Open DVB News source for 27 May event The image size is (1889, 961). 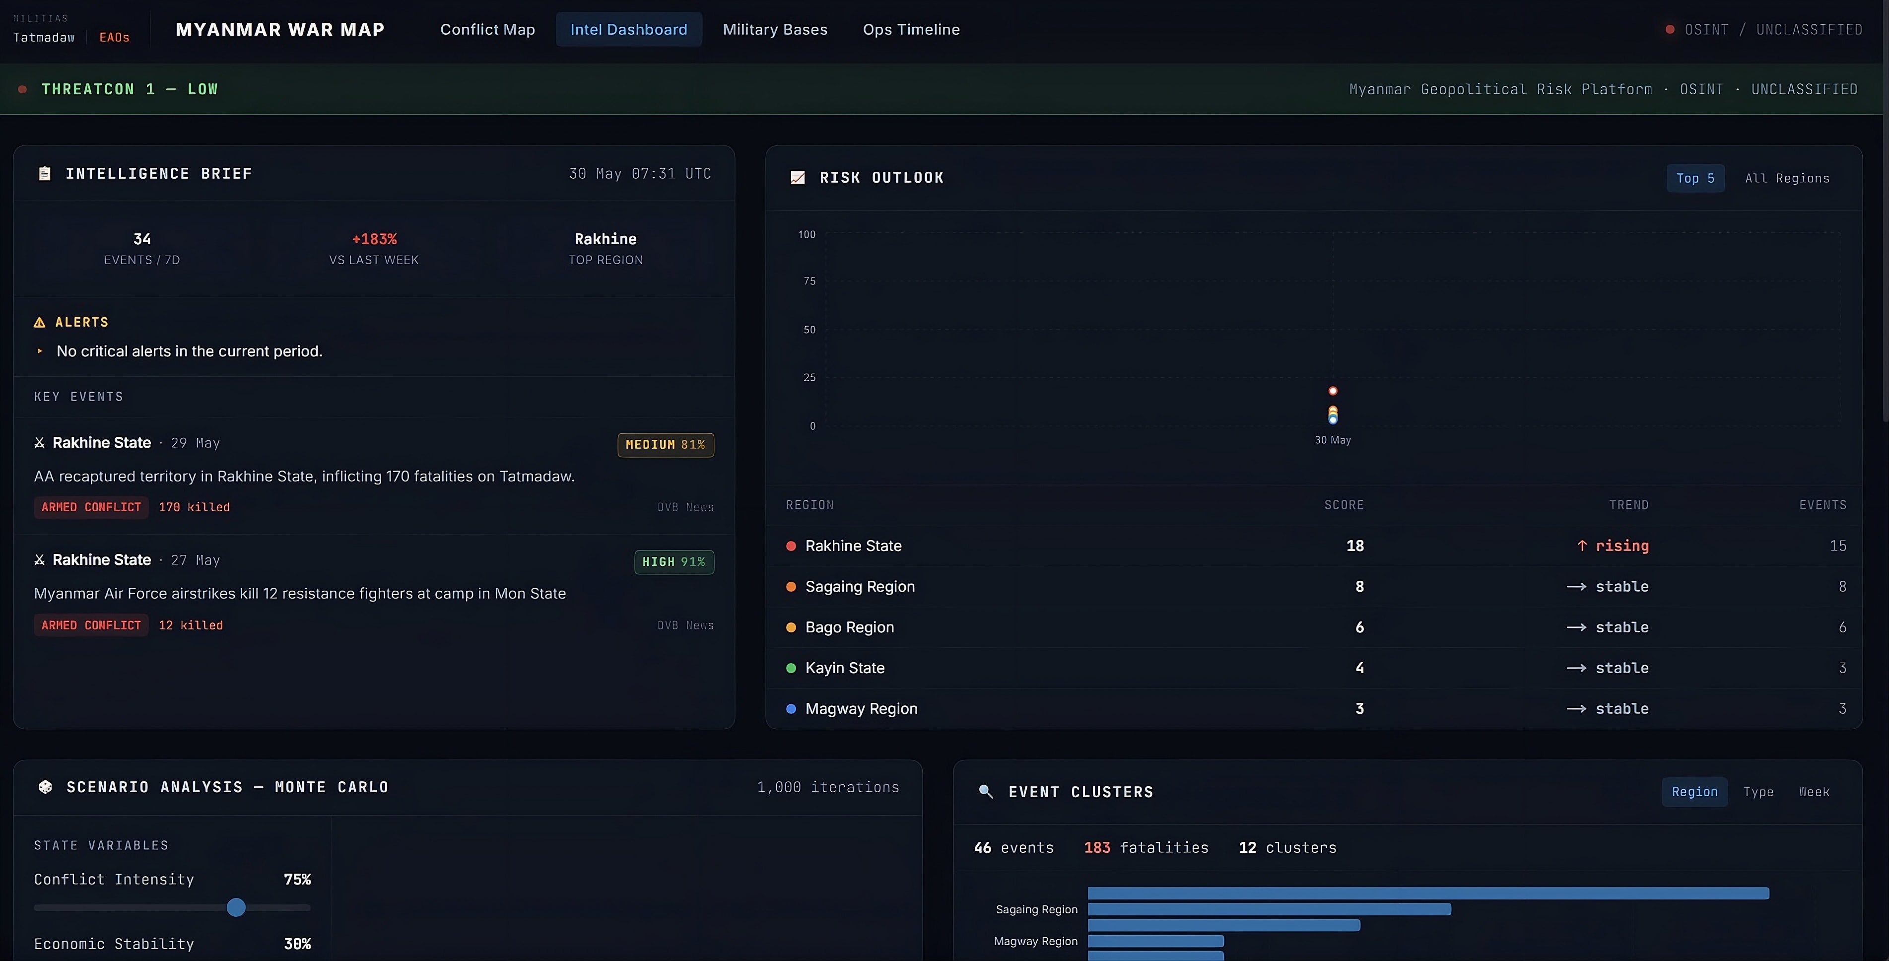click(x=685, y=625)
